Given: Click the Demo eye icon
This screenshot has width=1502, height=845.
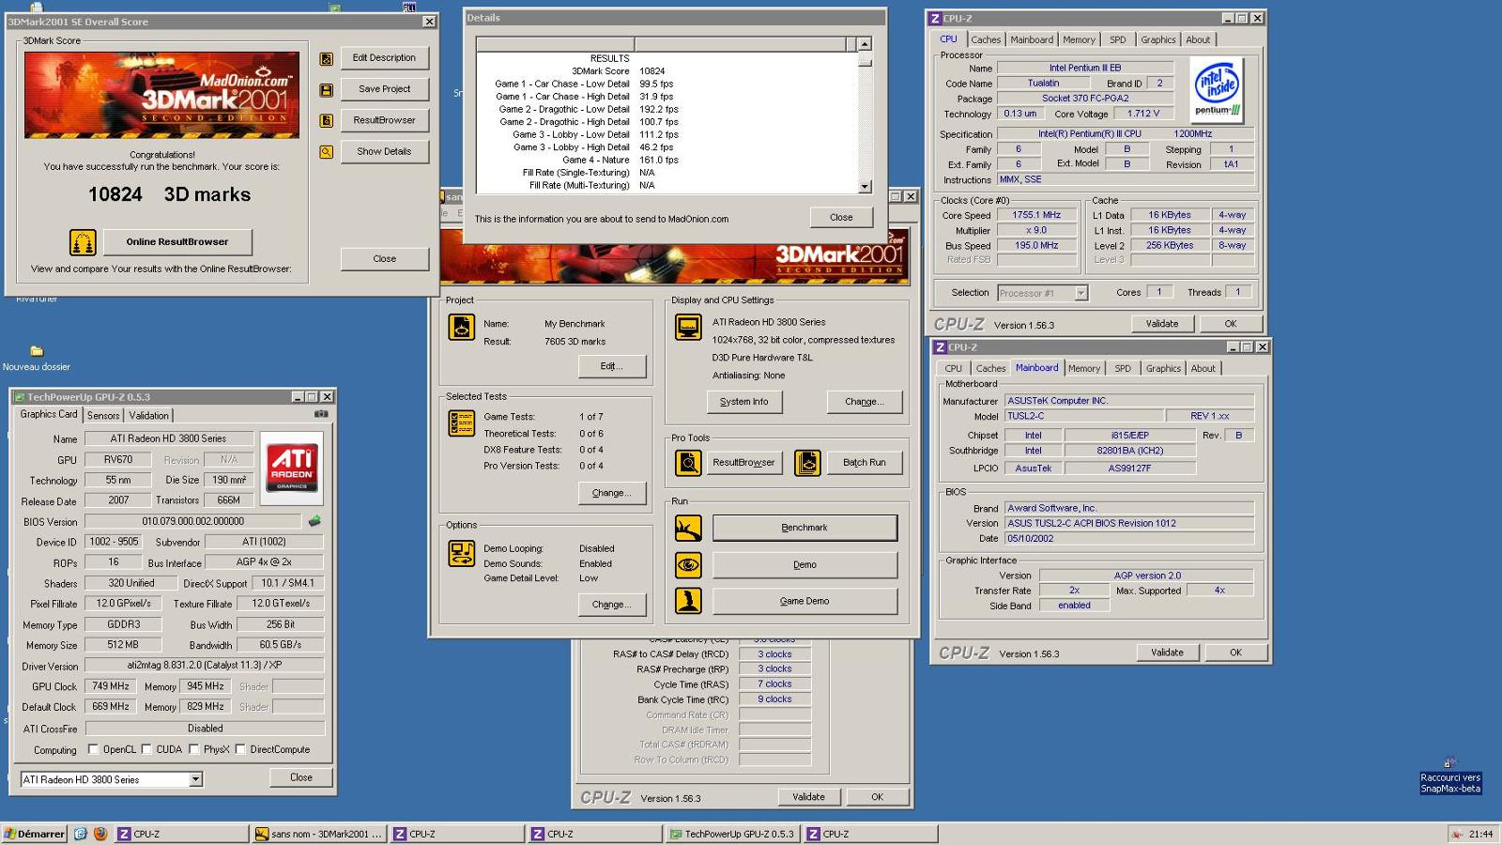Looking at the screenshot, I should [688, 564].
